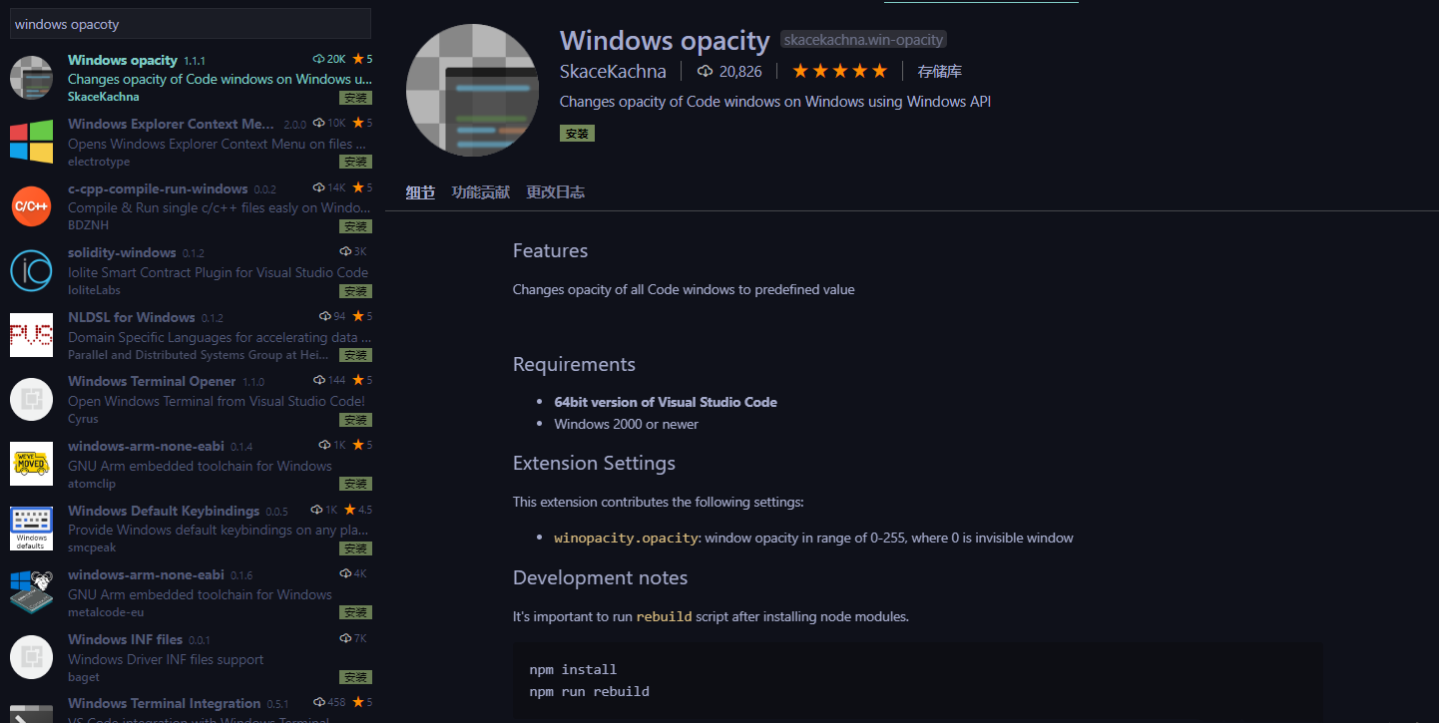Click the 'npm install' code line
This screenshot has width=1439, height=723.
coord(574,669)
